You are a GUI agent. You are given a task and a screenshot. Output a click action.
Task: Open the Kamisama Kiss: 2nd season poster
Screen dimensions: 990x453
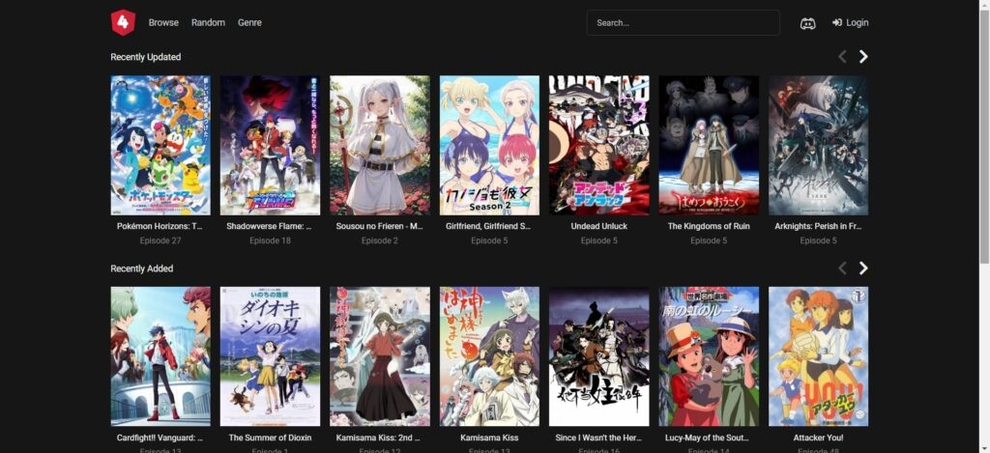pos(379,356)
